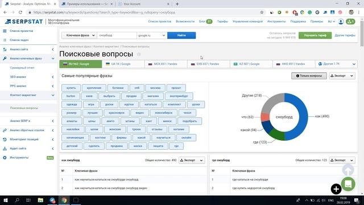
Task: Click the black plus floating button
Action: pyautogui.click(x=336, y=189)
